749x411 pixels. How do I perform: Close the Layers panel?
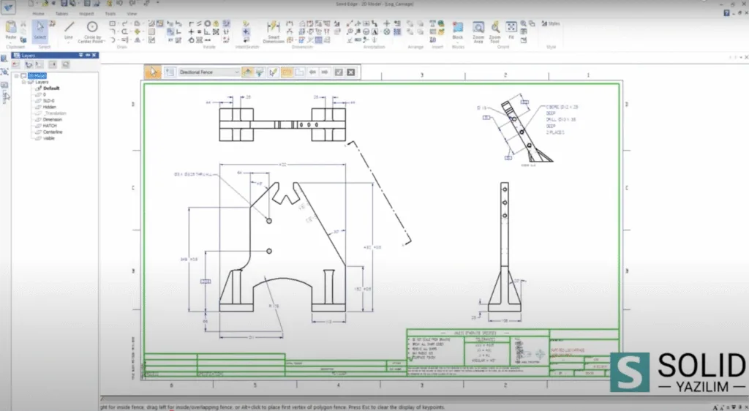(x=94, y=56)
